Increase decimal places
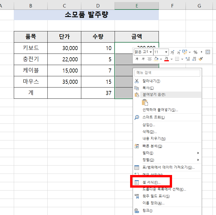This screenshot has width=216, height=215. (x=188, y=59)
